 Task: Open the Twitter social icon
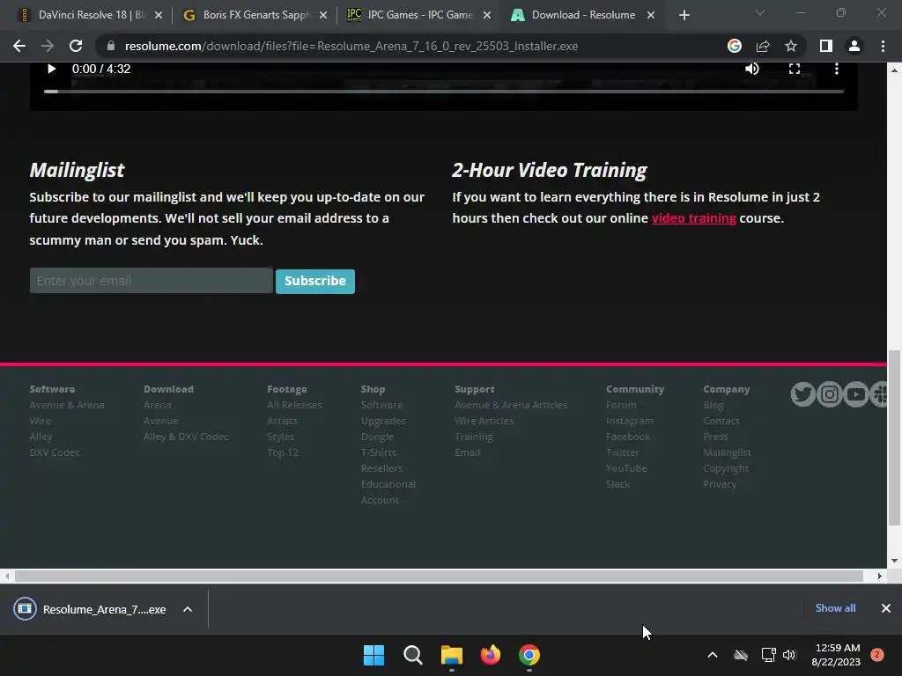pyautogui.click(x=803, y=394)
